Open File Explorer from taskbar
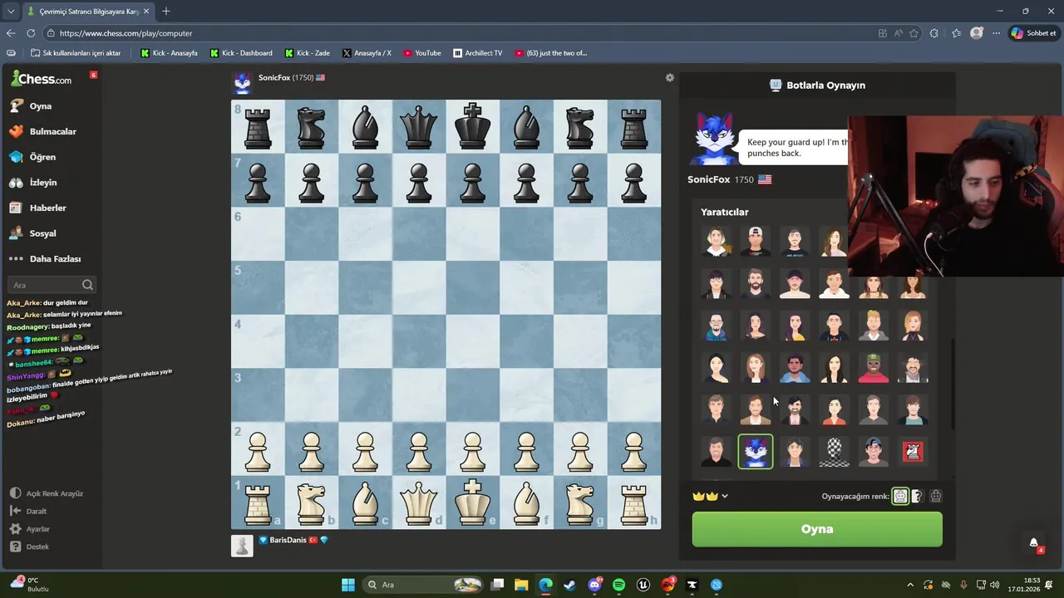Image resolution: width=1064 pixels, height=598 pixels. [x=521, y=585]
